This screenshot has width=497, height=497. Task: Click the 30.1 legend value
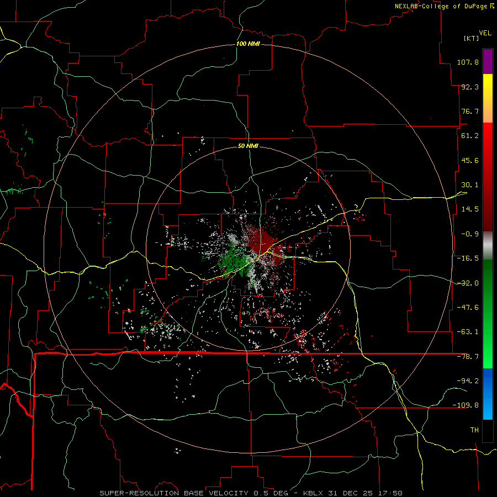[x=470, y=185]
